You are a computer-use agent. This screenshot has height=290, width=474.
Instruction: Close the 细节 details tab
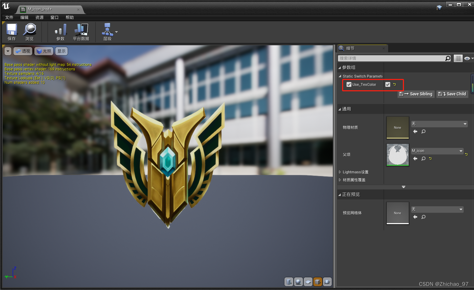pos(384,49)
